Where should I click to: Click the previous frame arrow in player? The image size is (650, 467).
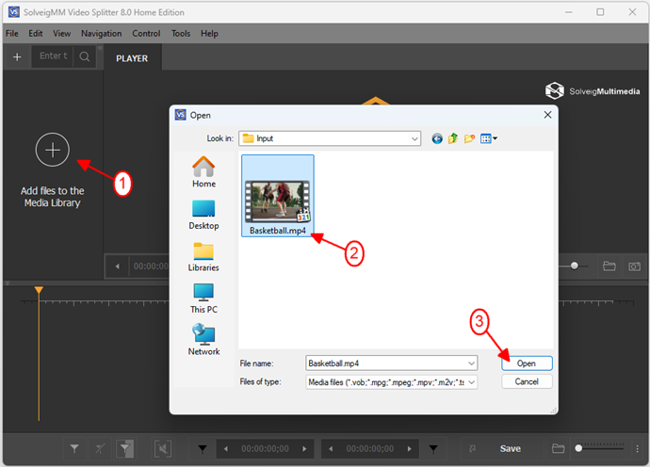coord(118,266)
